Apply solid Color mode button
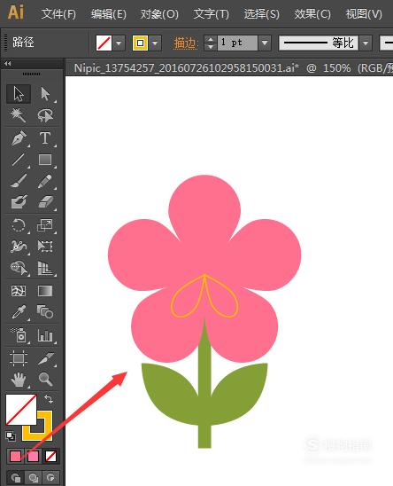393x486 pixels. pyautogui.click(x=15, y=456)
